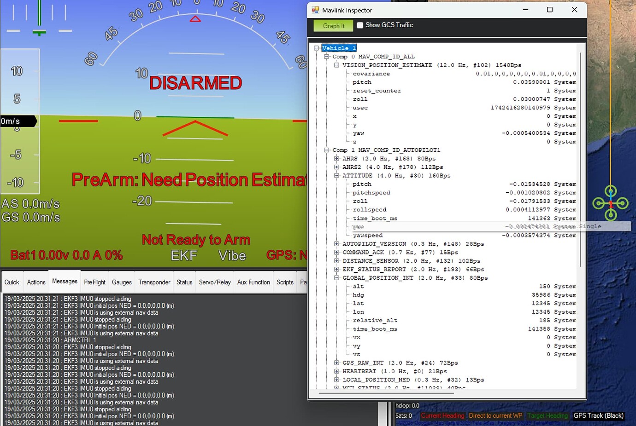Expand the AHRS message node
This screenshot has height=426, width=636.
point(336,158)
